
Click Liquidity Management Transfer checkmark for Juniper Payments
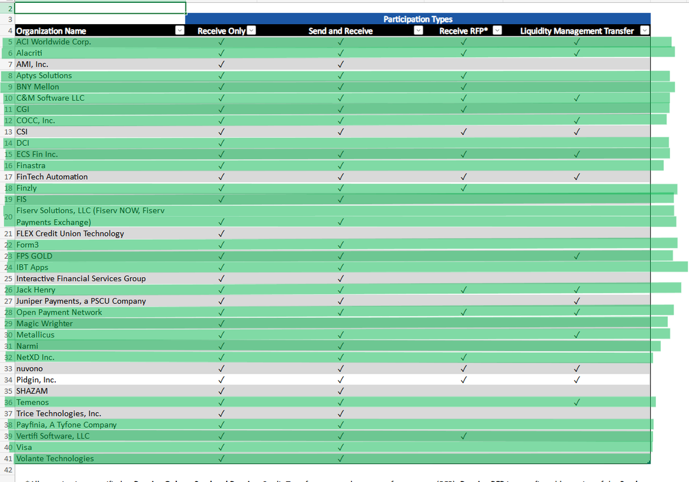[x=577, y=301]
